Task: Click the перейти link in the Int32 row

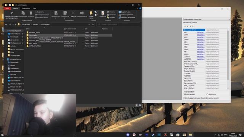Action: 201,47
